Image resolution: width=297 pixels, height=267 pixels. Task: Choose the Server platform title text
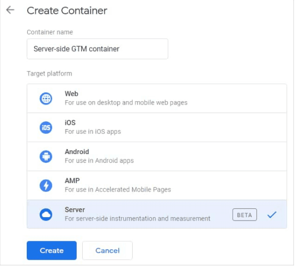point(75,210)
